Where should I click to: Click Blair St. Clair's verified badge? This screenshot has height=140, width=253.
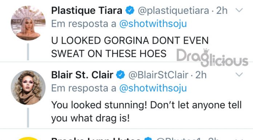pyautogui.click(x=121, y=75)
